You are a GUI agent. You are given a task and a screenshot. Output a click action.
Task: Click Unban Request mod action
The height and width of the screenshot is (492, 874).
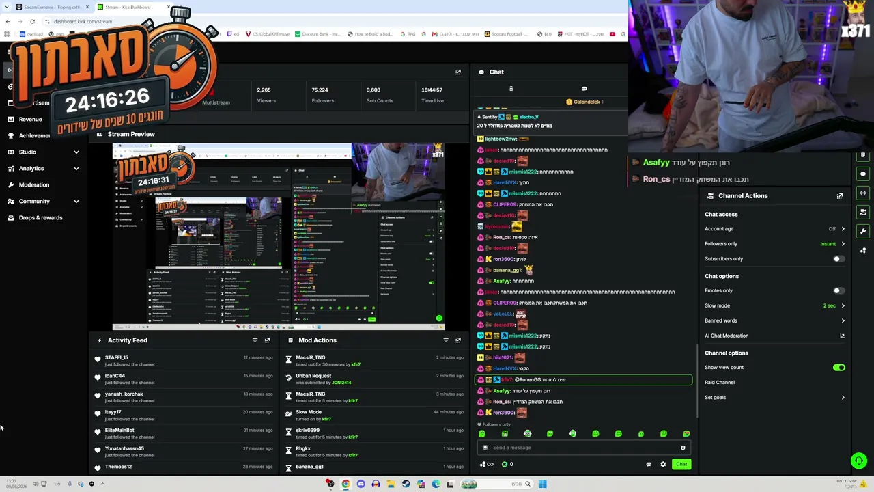(x=313, y=376)
